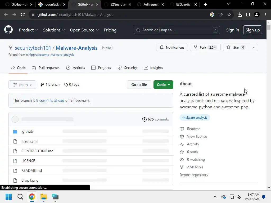The width and height of the screenshot is (271, 203).
Task: Go back with the browser back arrow
Action: (6, 15)
